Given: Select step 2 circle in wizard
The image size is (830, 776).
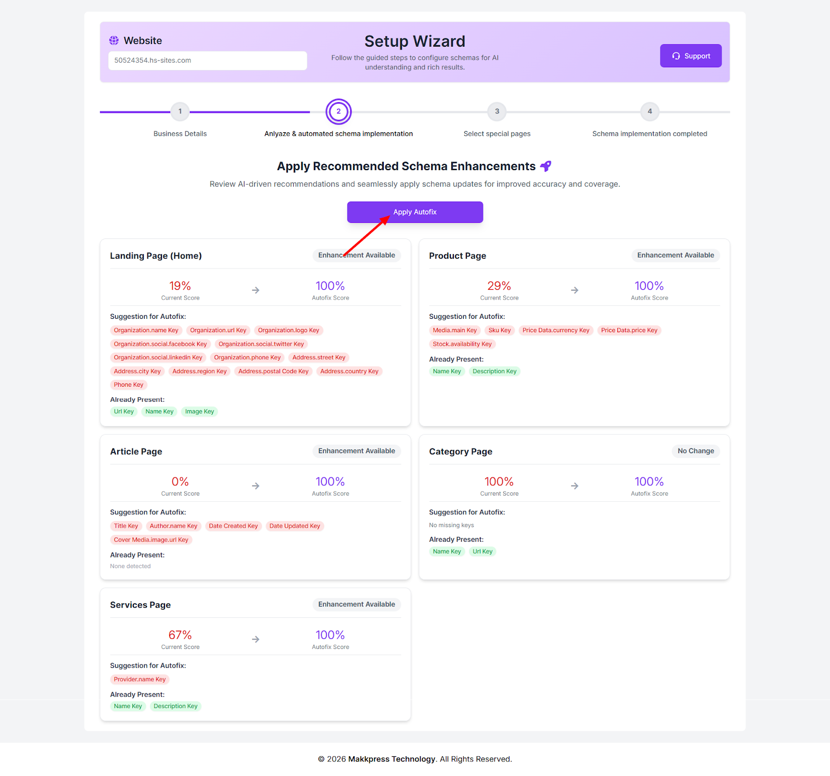Looking at the screenshot, I should coord(338,111).
